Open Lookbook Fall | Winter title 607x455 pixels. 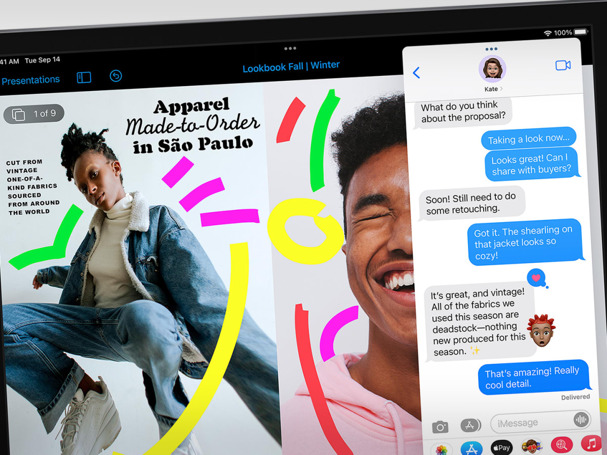(x=291, y=66)
